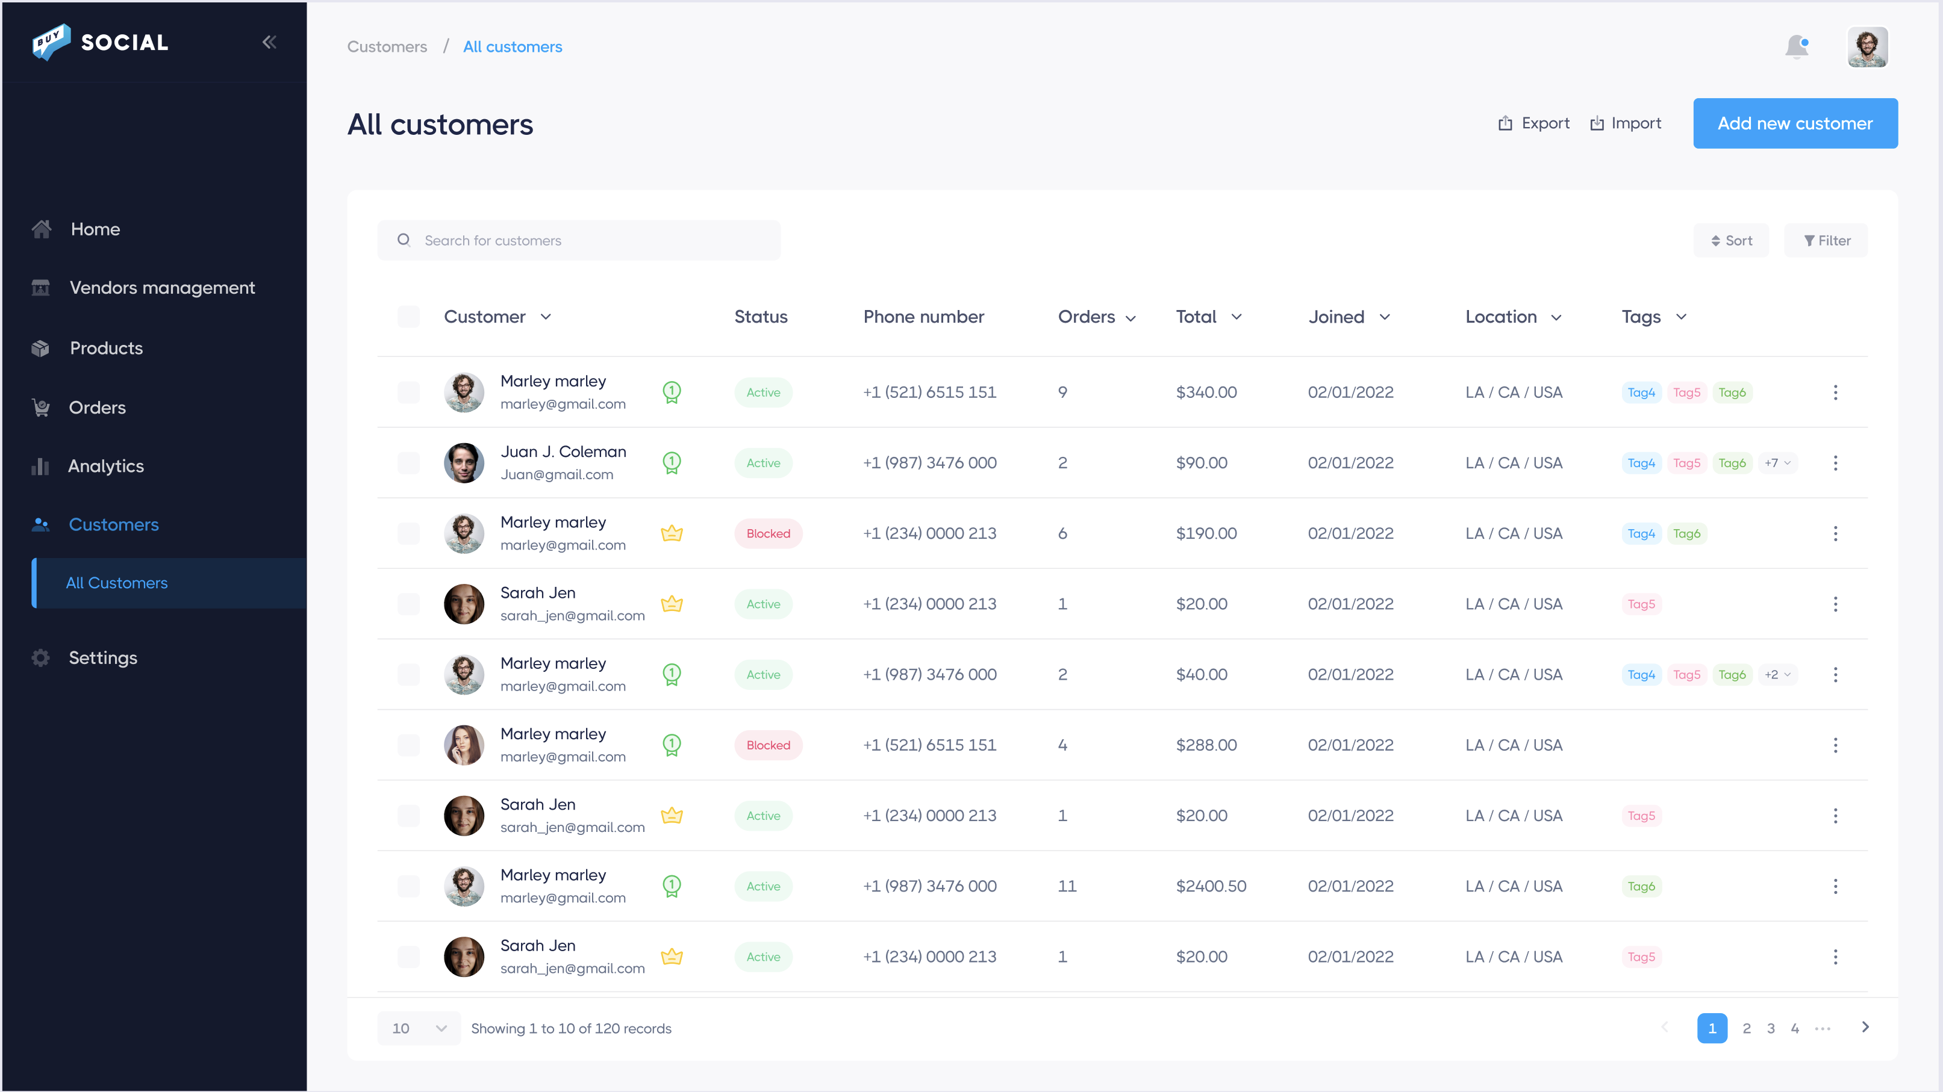Open Orders via the cart icon
1943x1092 pixels.
(40, 407)
